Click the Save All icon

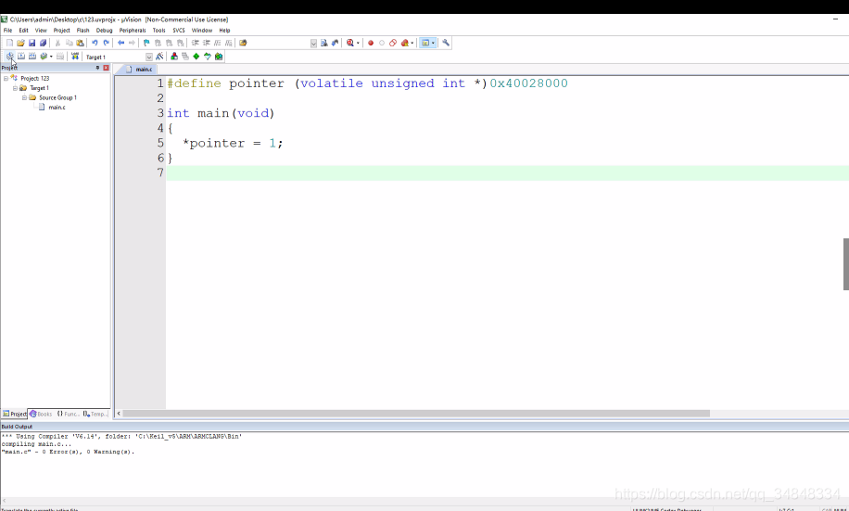[43, 43]
